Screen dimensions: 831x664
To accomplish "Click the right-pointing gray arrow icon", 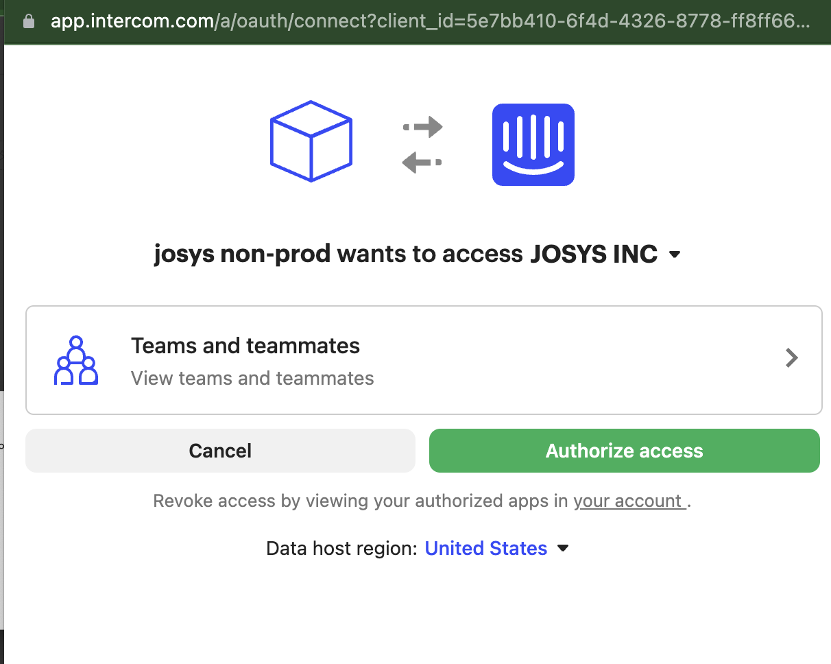I will [423, 127].
